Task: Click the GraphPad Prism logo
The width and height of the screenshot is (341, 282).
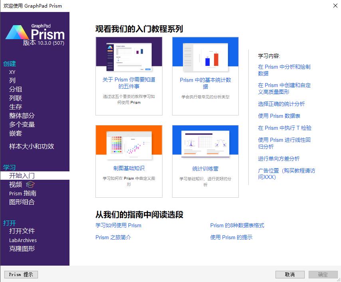Action: click(x=35, y=32)
